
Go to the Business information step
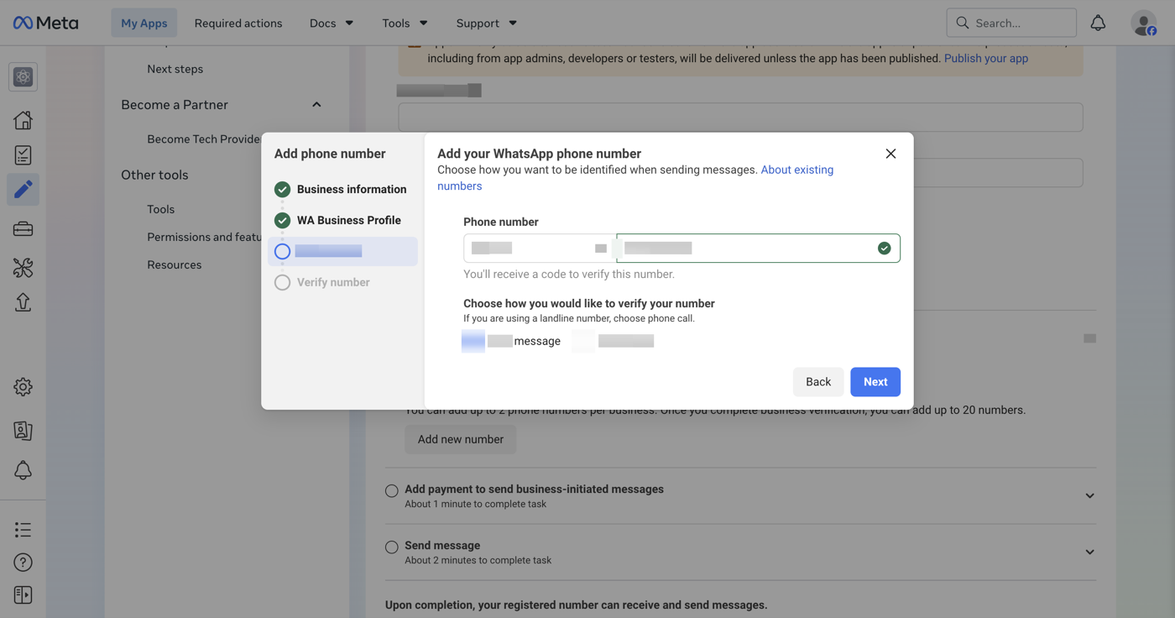(x=352, y=190)
